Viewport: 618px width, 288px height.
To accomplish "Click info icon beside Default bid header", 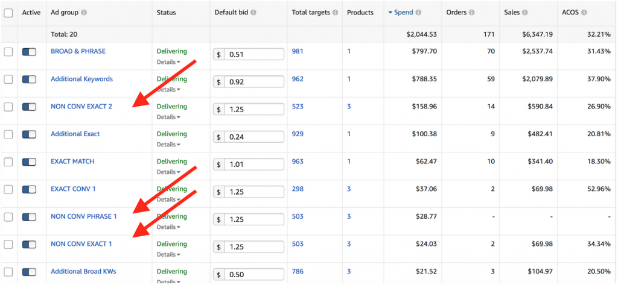I will point(253,13).
